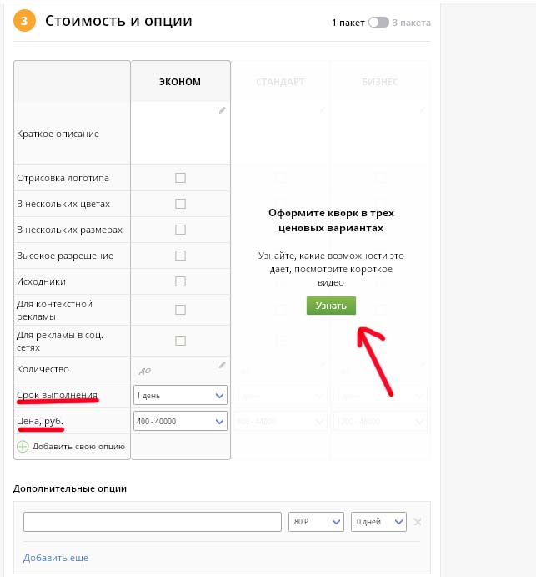Viewport: 536px width, 577px height.
Task: Tick the Высокое разрешение checkbox
Action: tap(180, 256)
